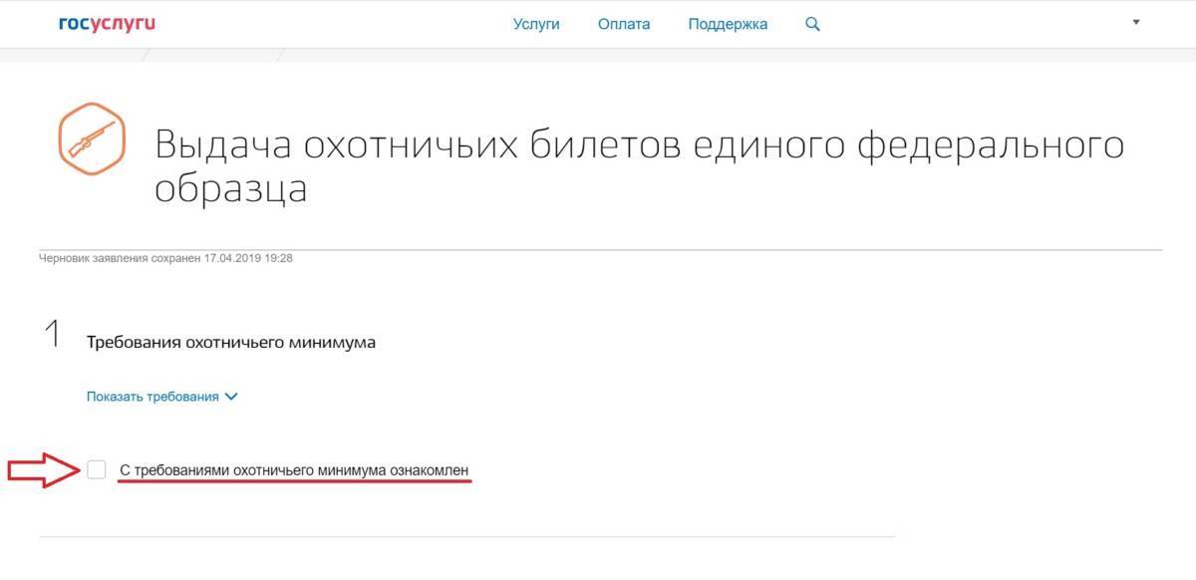1196x580 pixels.
Task: Click the 'Требования охотничьего минимума' section heading
Action: [231, 342]
